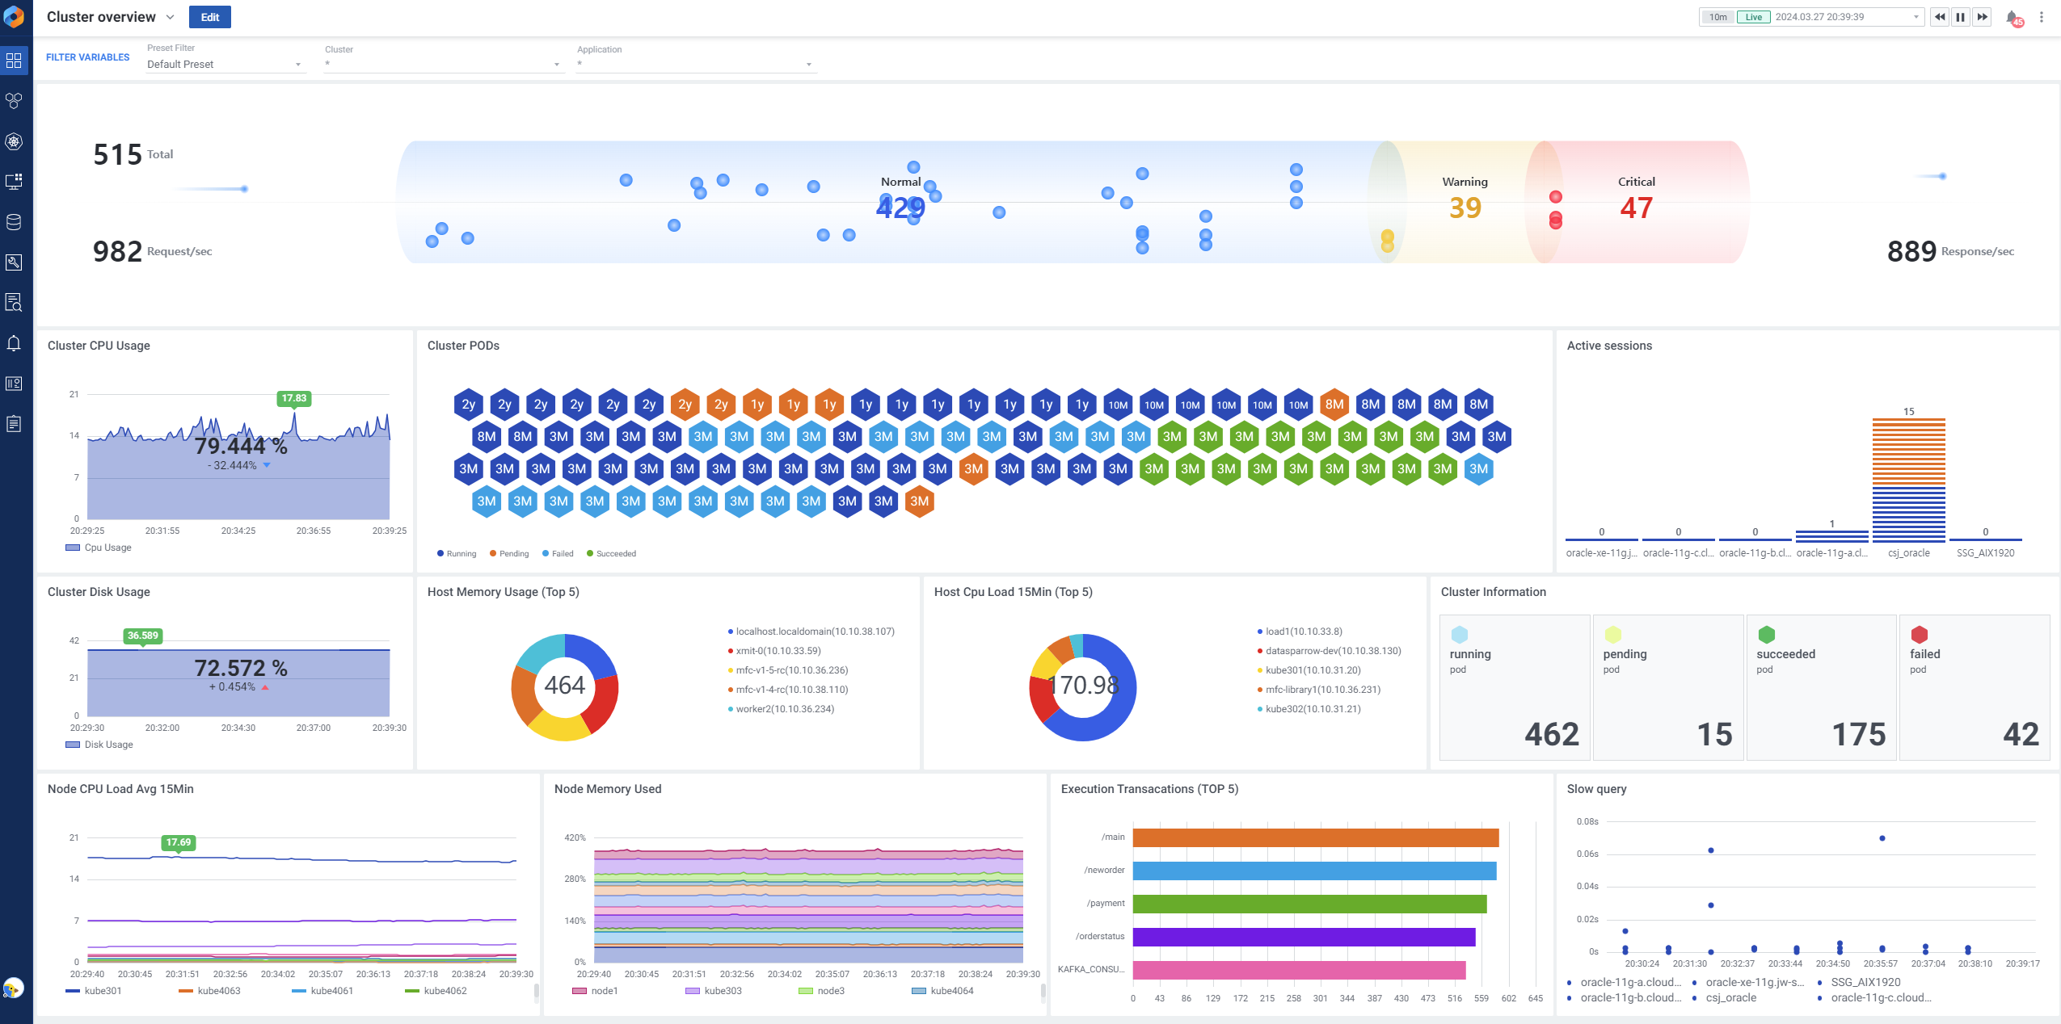Open the Kubernetes helm wheel sidebar icon
The height and width of the screenshot is (1024, 2061).
tap(14, 141)
